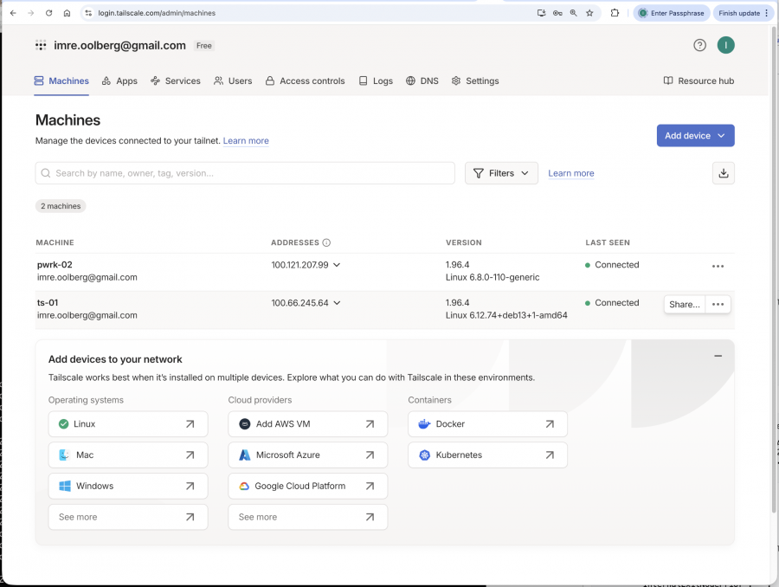Open the user avatar profile menu
The width and height of the screenshot is (779, 587).
pos(725,45)
